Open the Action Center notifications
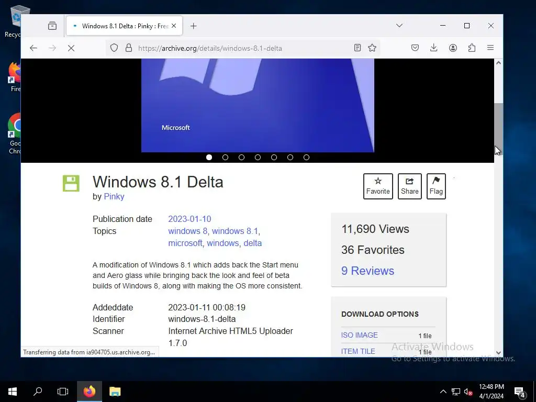The width and height of the screenshot is (536, 402). (520, 392)
